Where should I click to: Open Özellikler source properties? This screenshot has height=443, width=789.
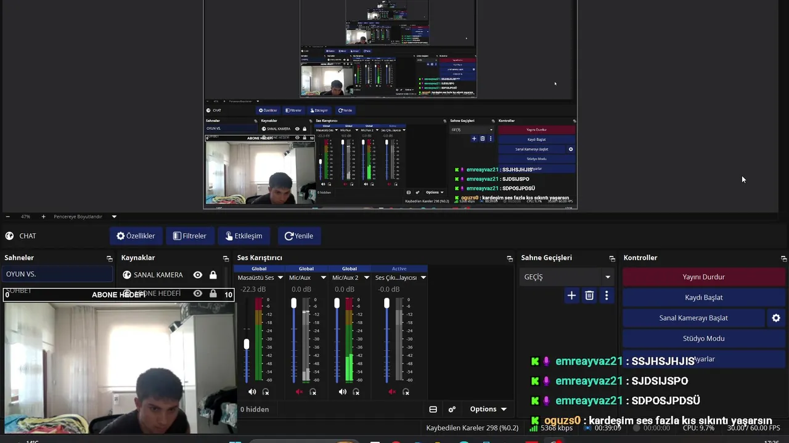[136, 236]
